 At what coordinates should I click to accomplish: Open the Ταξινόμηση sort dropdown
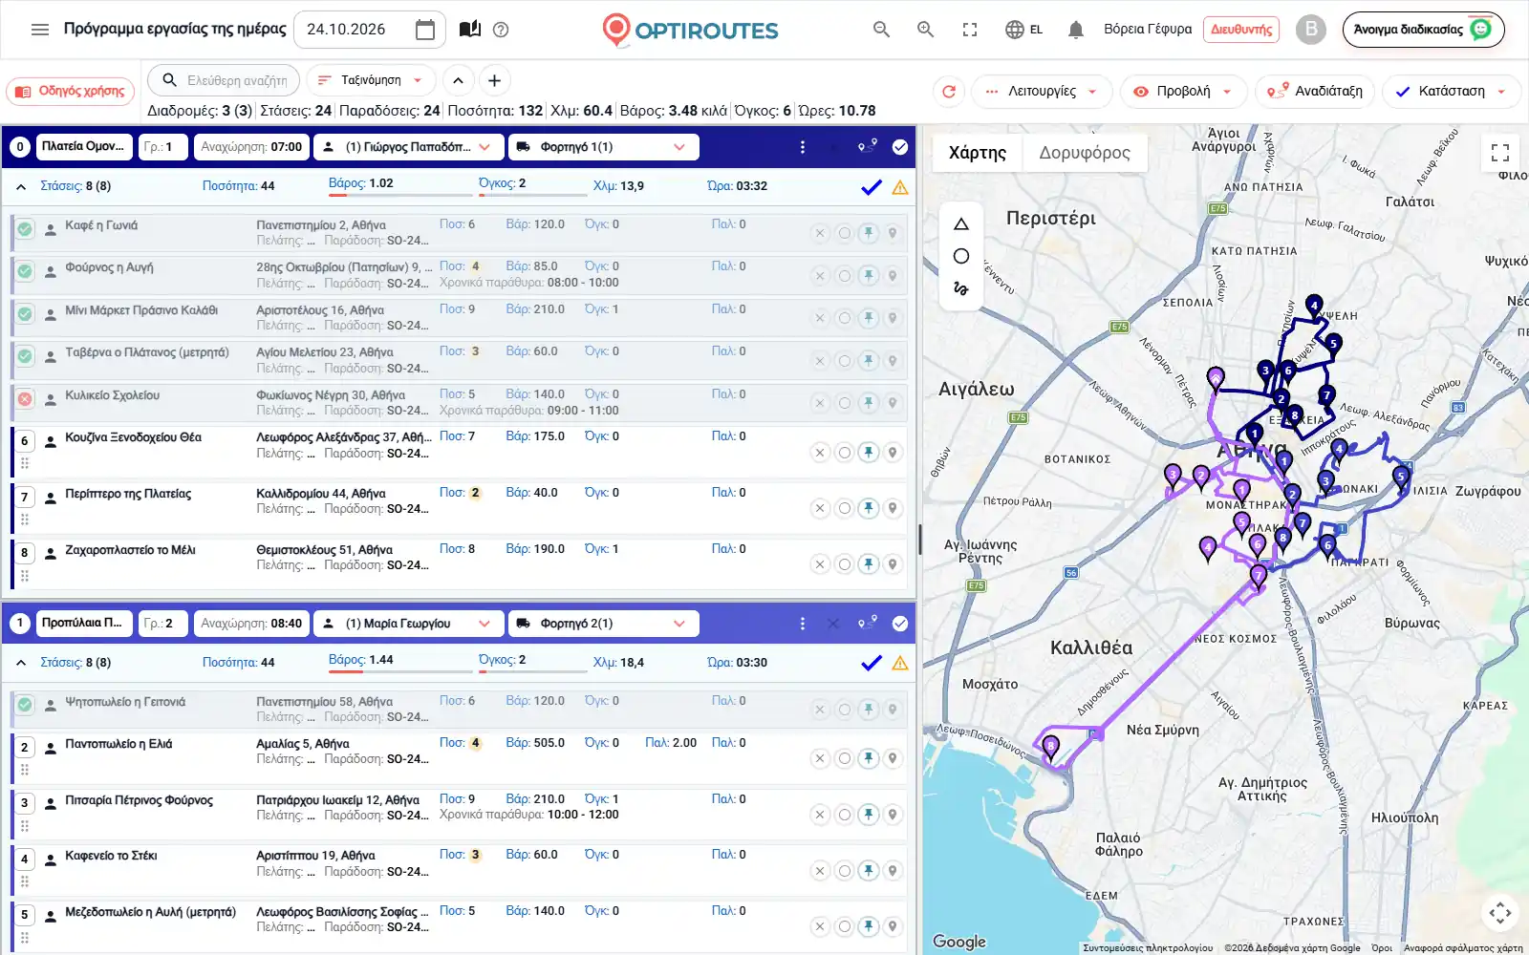[x=371, y=80]
